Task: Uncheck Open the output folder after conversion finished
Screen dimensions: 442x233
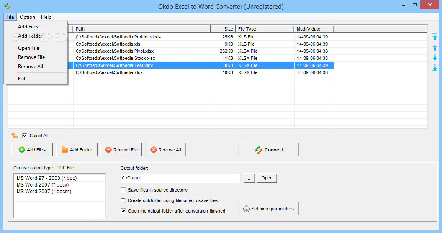Action: [123, 211]
